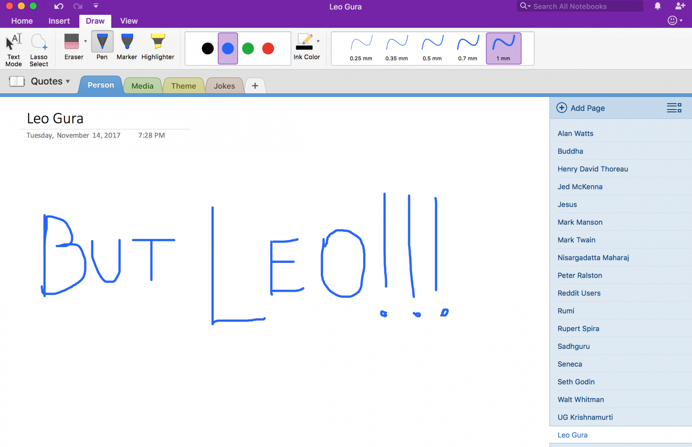Viewport: 692px width, 447px height.
Task: Pick the Highlighter tool
Action: point(157,47)
